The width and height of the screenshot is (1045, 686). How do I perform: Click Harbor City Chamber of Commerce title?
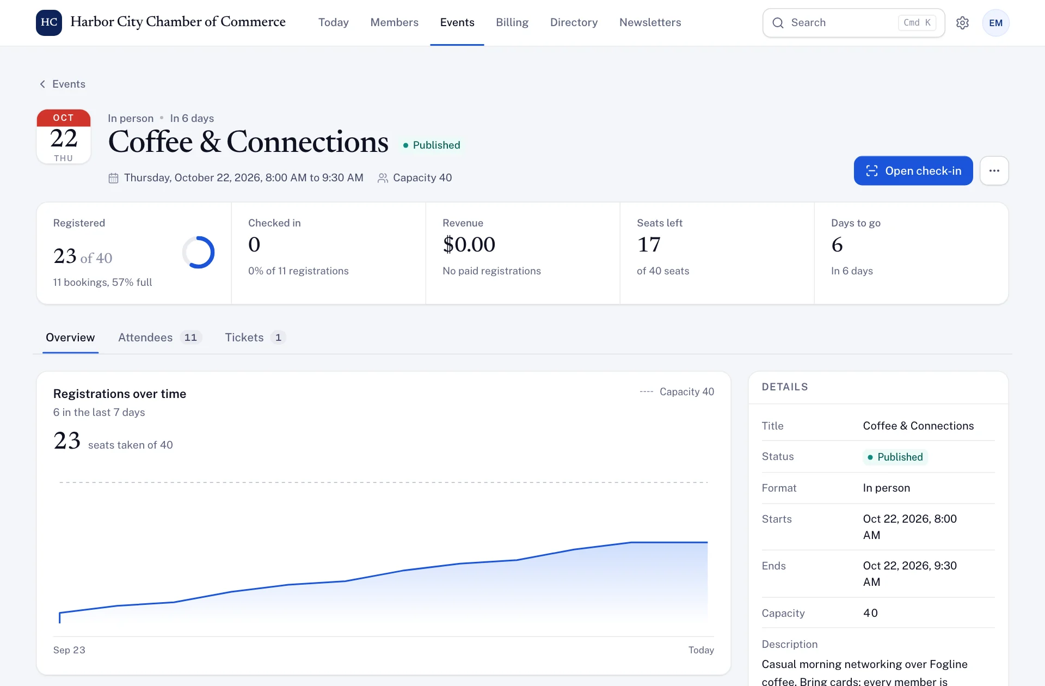click(178, 22)
